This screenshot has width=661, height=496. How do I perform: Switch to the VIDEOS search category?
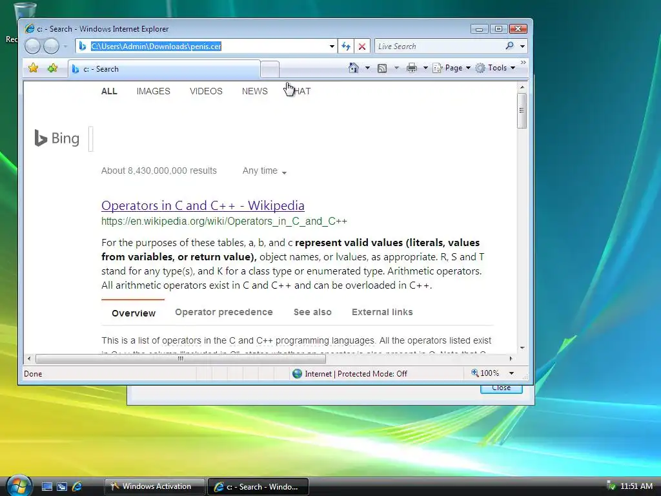[206, 91]
